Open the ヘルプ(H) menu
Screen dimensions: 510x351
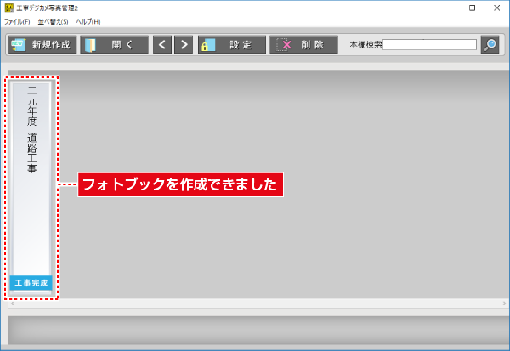pos(88,21)
